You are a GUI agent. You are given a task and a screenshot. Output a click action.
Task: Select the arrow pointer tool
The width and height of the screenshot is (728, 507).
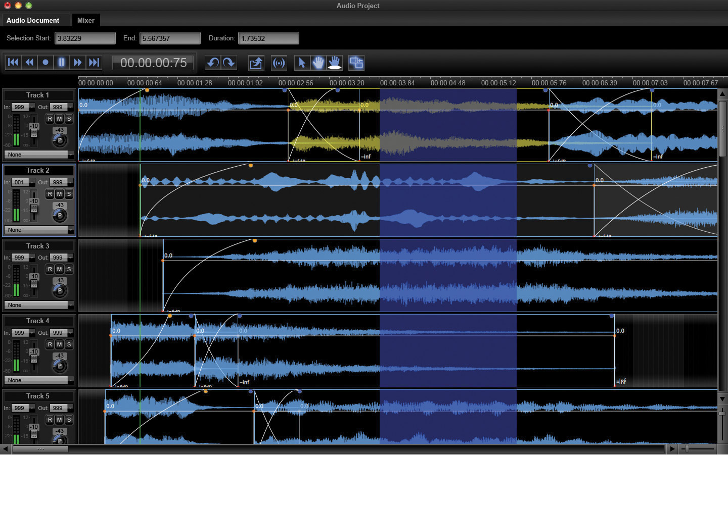tap(302, 63)
